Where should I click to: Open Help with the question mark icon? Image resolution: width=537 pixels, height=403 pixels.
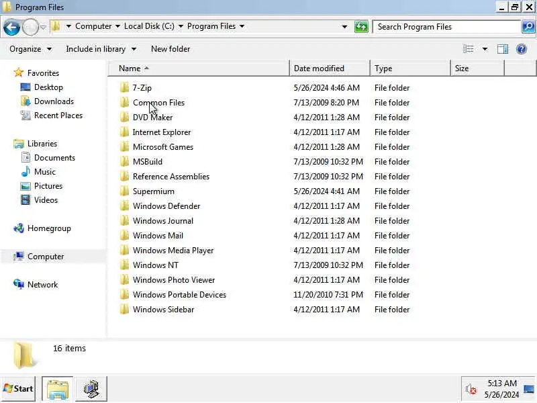tap(522, 49)
